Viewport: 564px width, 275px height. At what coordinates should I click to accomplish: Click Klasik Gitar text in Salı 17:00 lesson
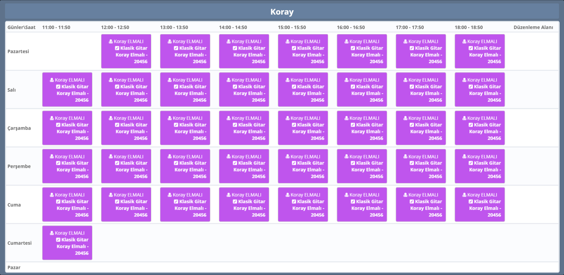(428, 87)
